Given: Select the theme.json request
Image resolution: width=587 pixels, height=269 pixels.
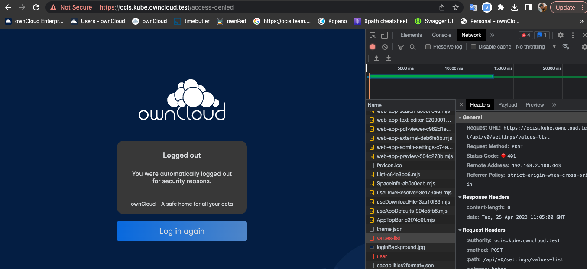Looking at the screenshot, I should tap(410, 229).
